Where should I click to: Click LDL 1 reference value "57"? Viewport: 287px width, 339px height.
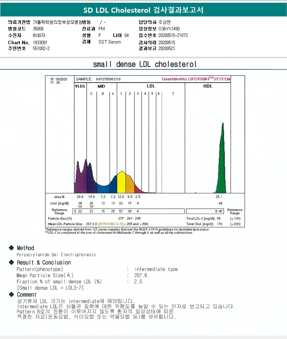pos(121,211)
